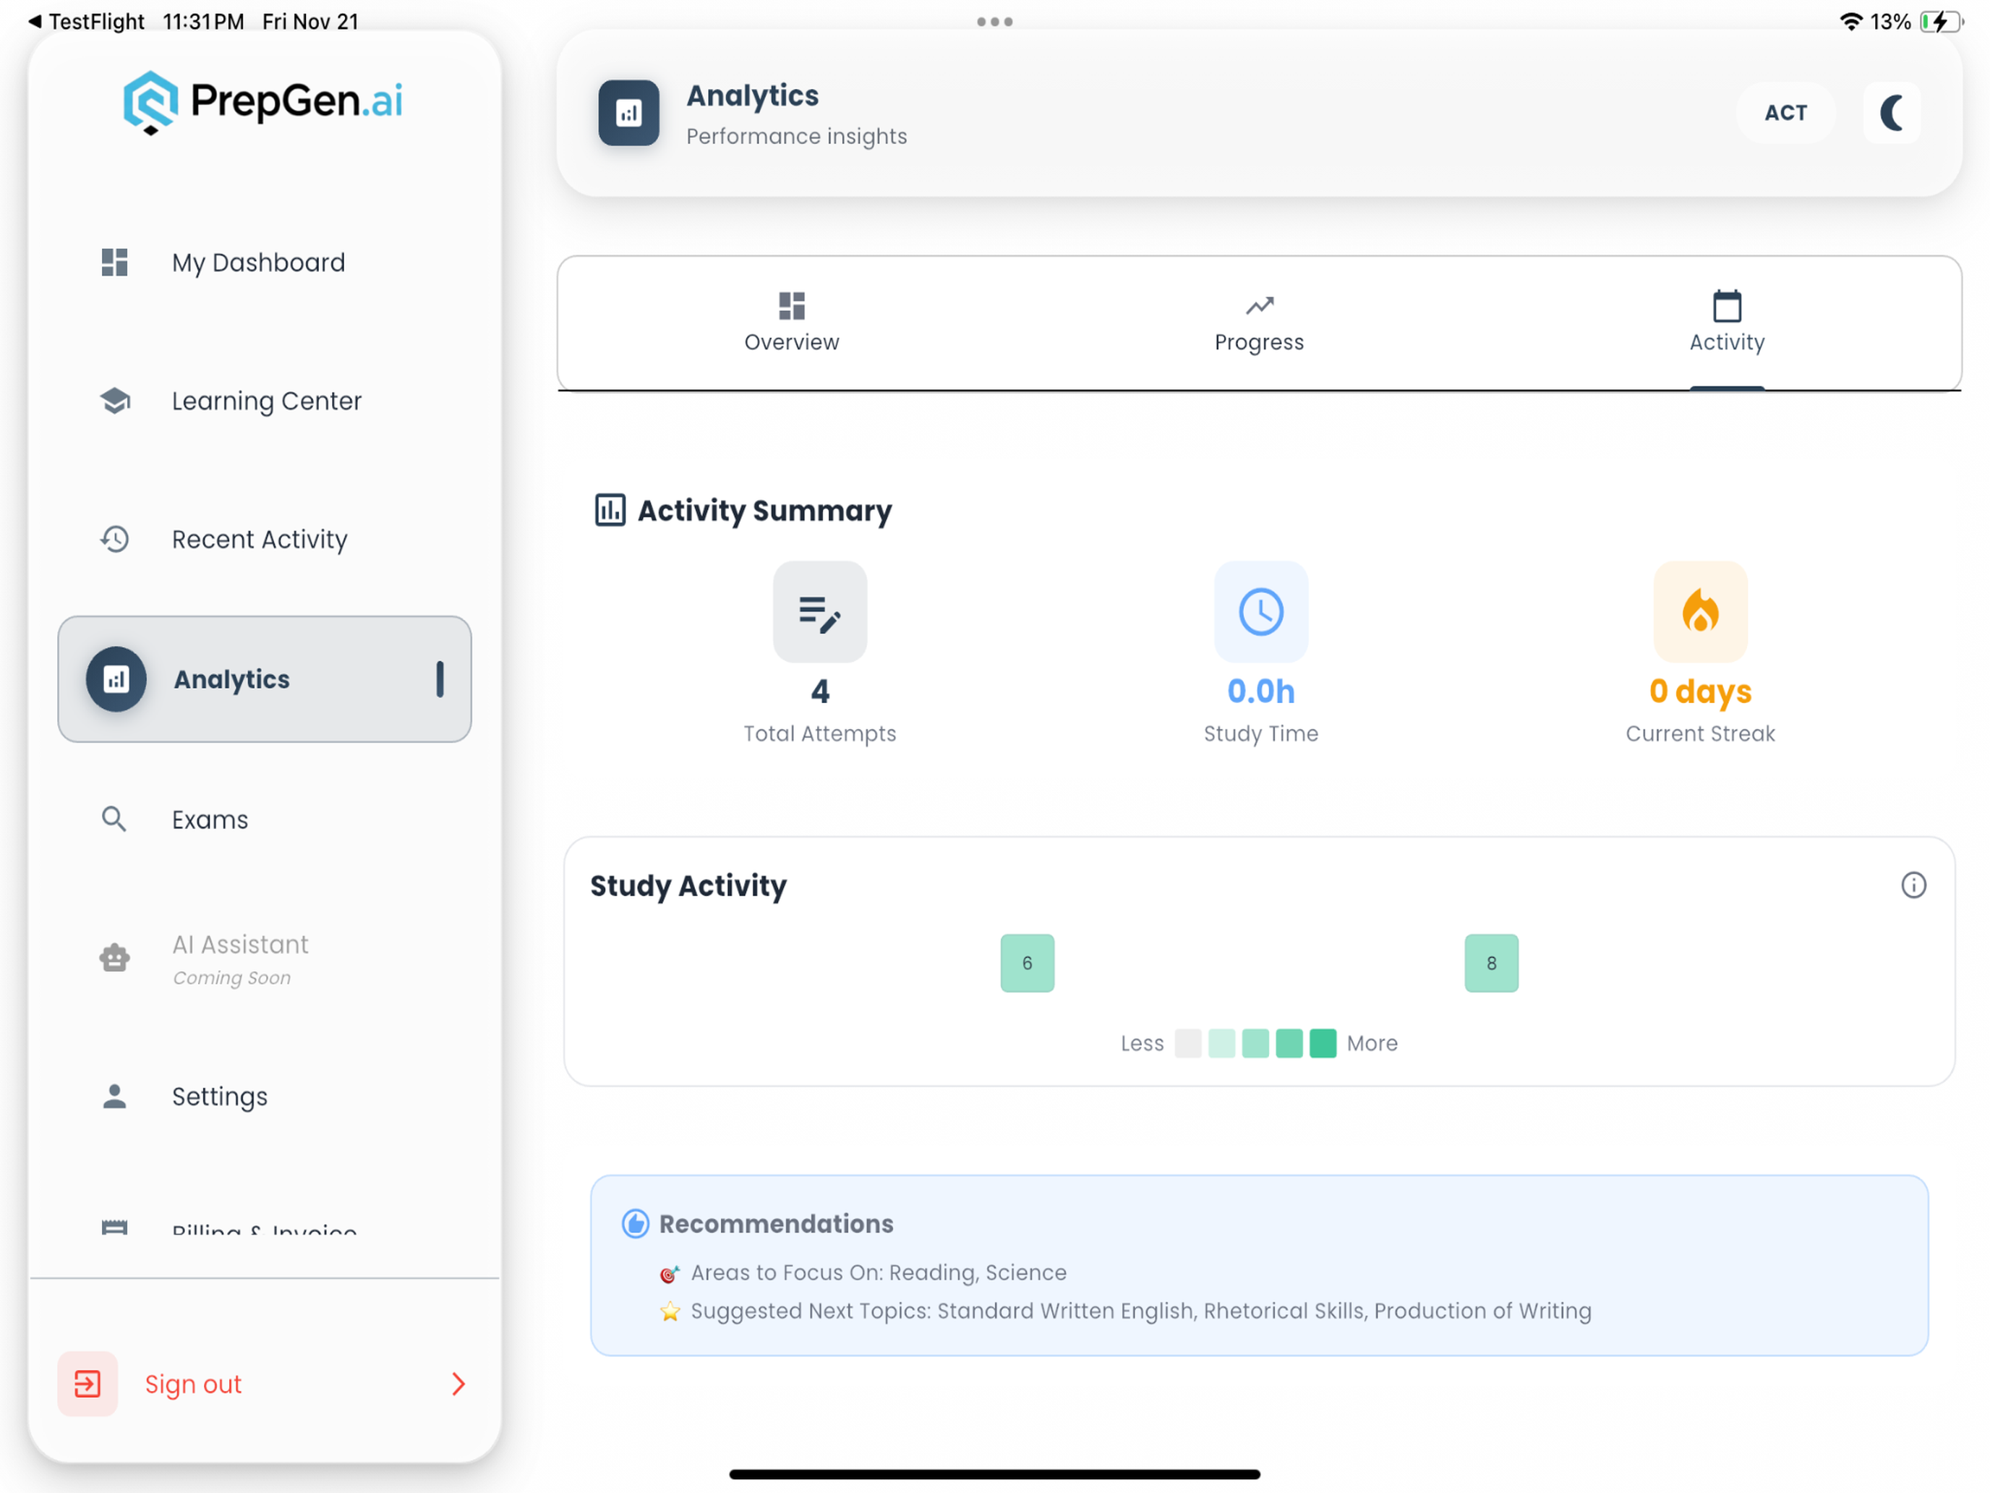Click the Suggested Next Topics text line
1990x1493 pixels.
[x=1142, y=1311]
